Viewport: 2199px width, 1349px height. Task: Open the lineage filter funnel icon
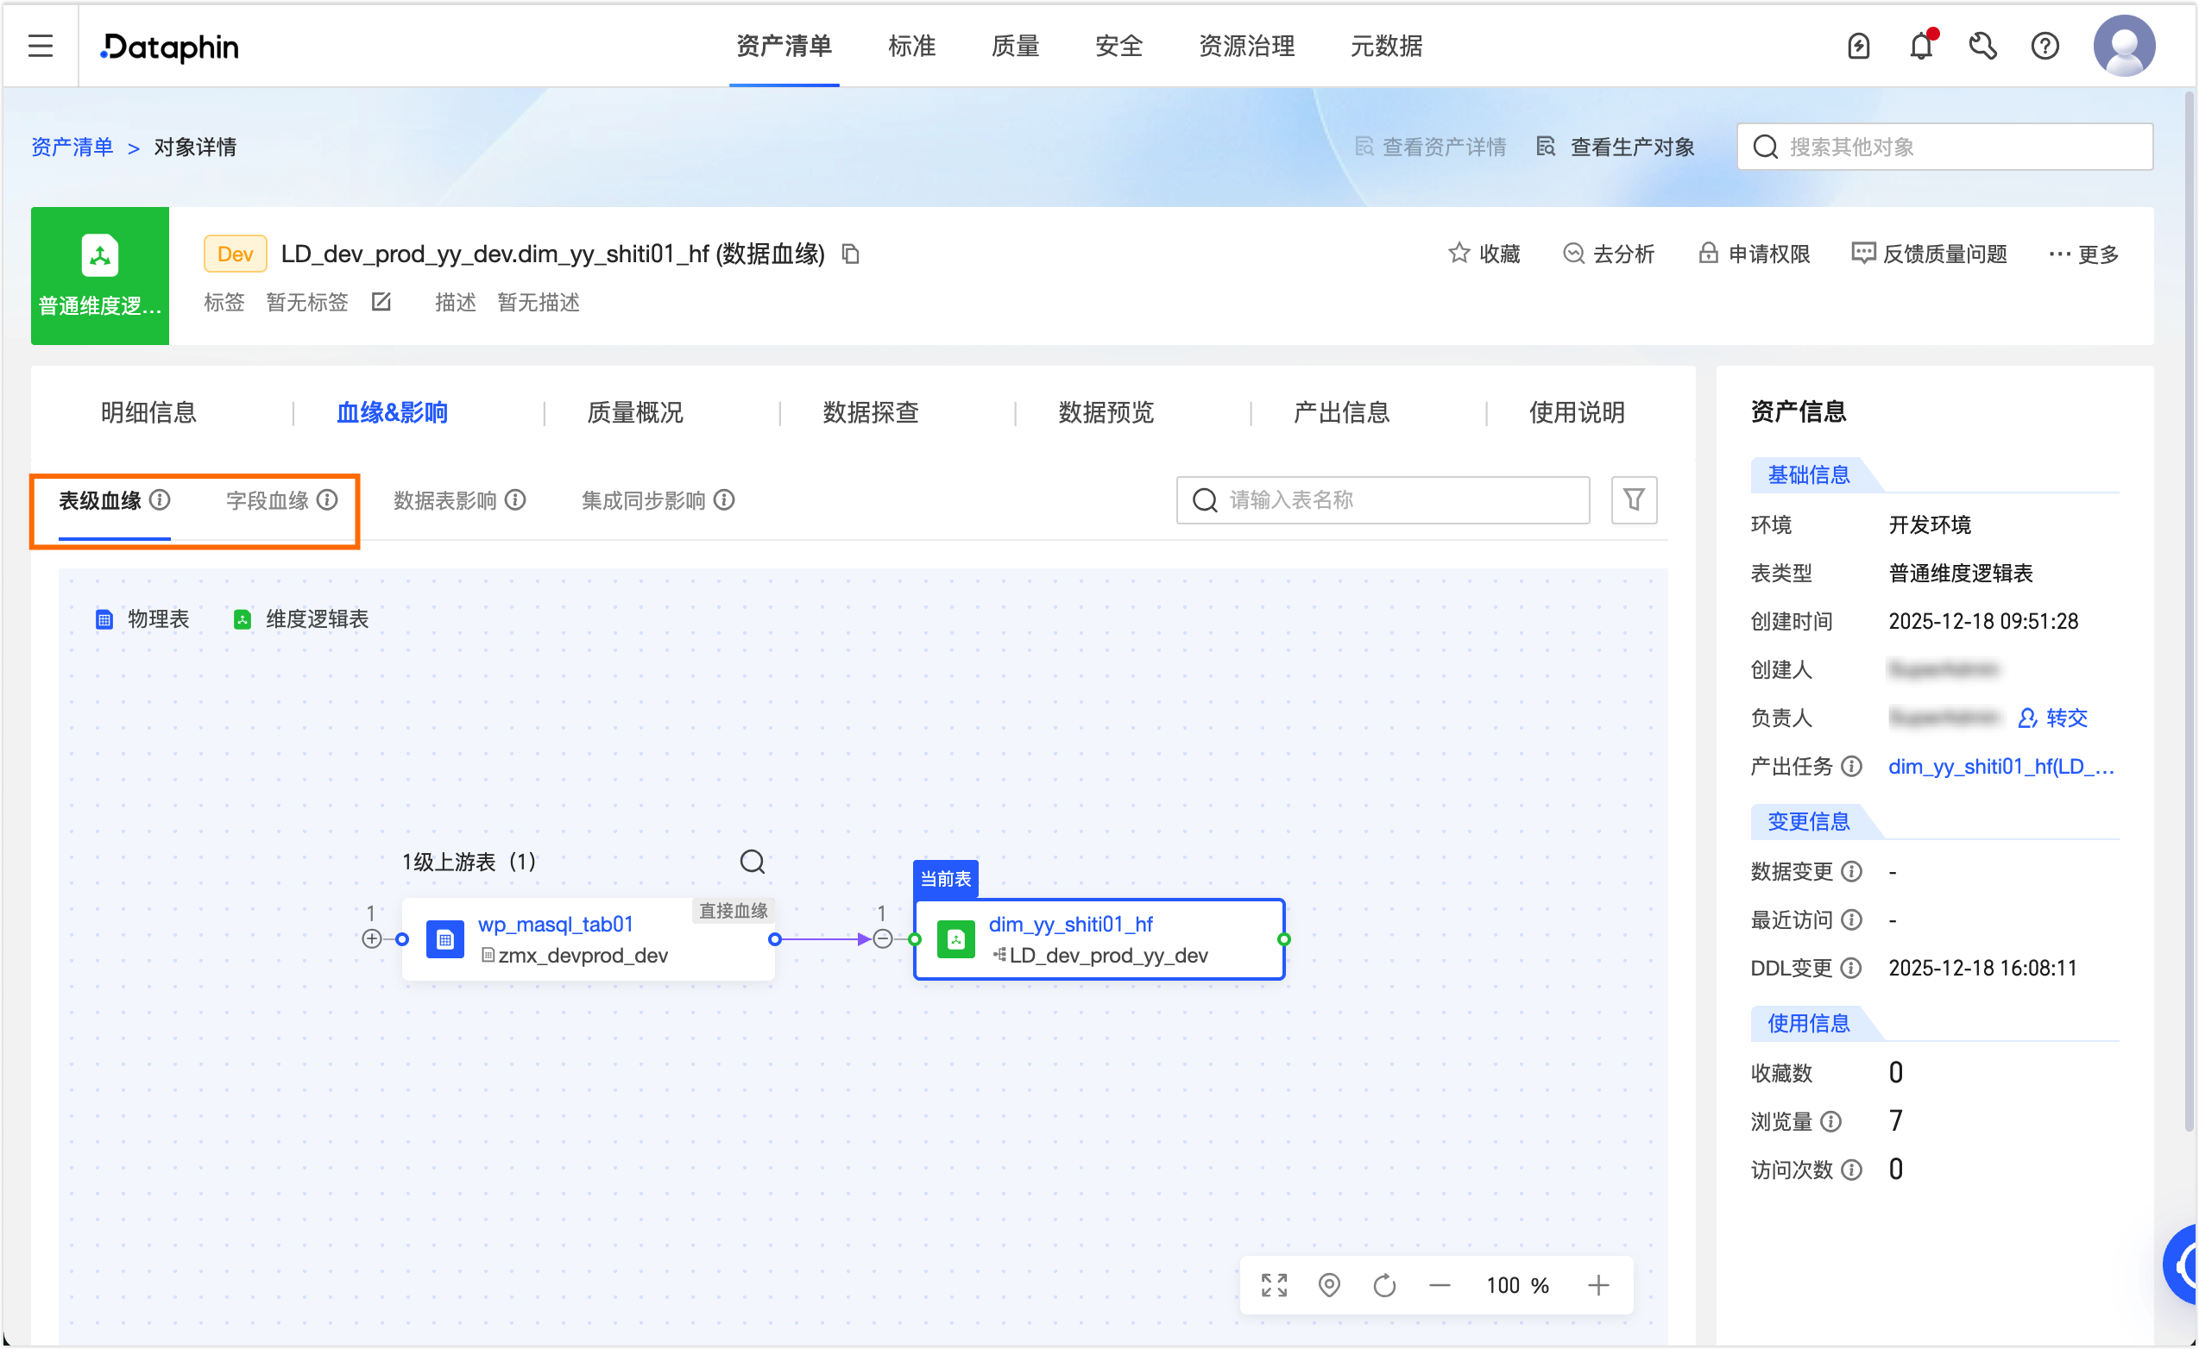pos(1633,499)
